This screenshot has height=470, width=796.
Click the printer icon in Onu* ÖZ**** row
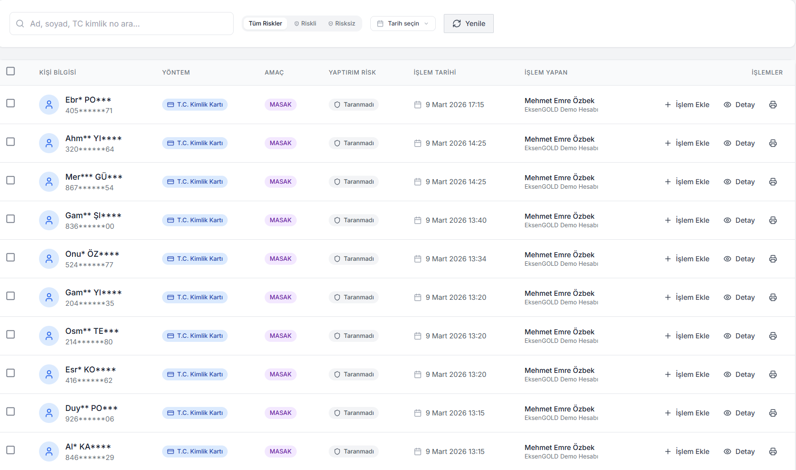772,259
